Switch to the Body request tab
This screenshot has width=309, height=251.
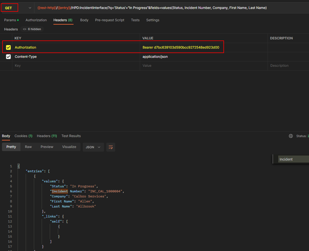(x=84, y=20)
